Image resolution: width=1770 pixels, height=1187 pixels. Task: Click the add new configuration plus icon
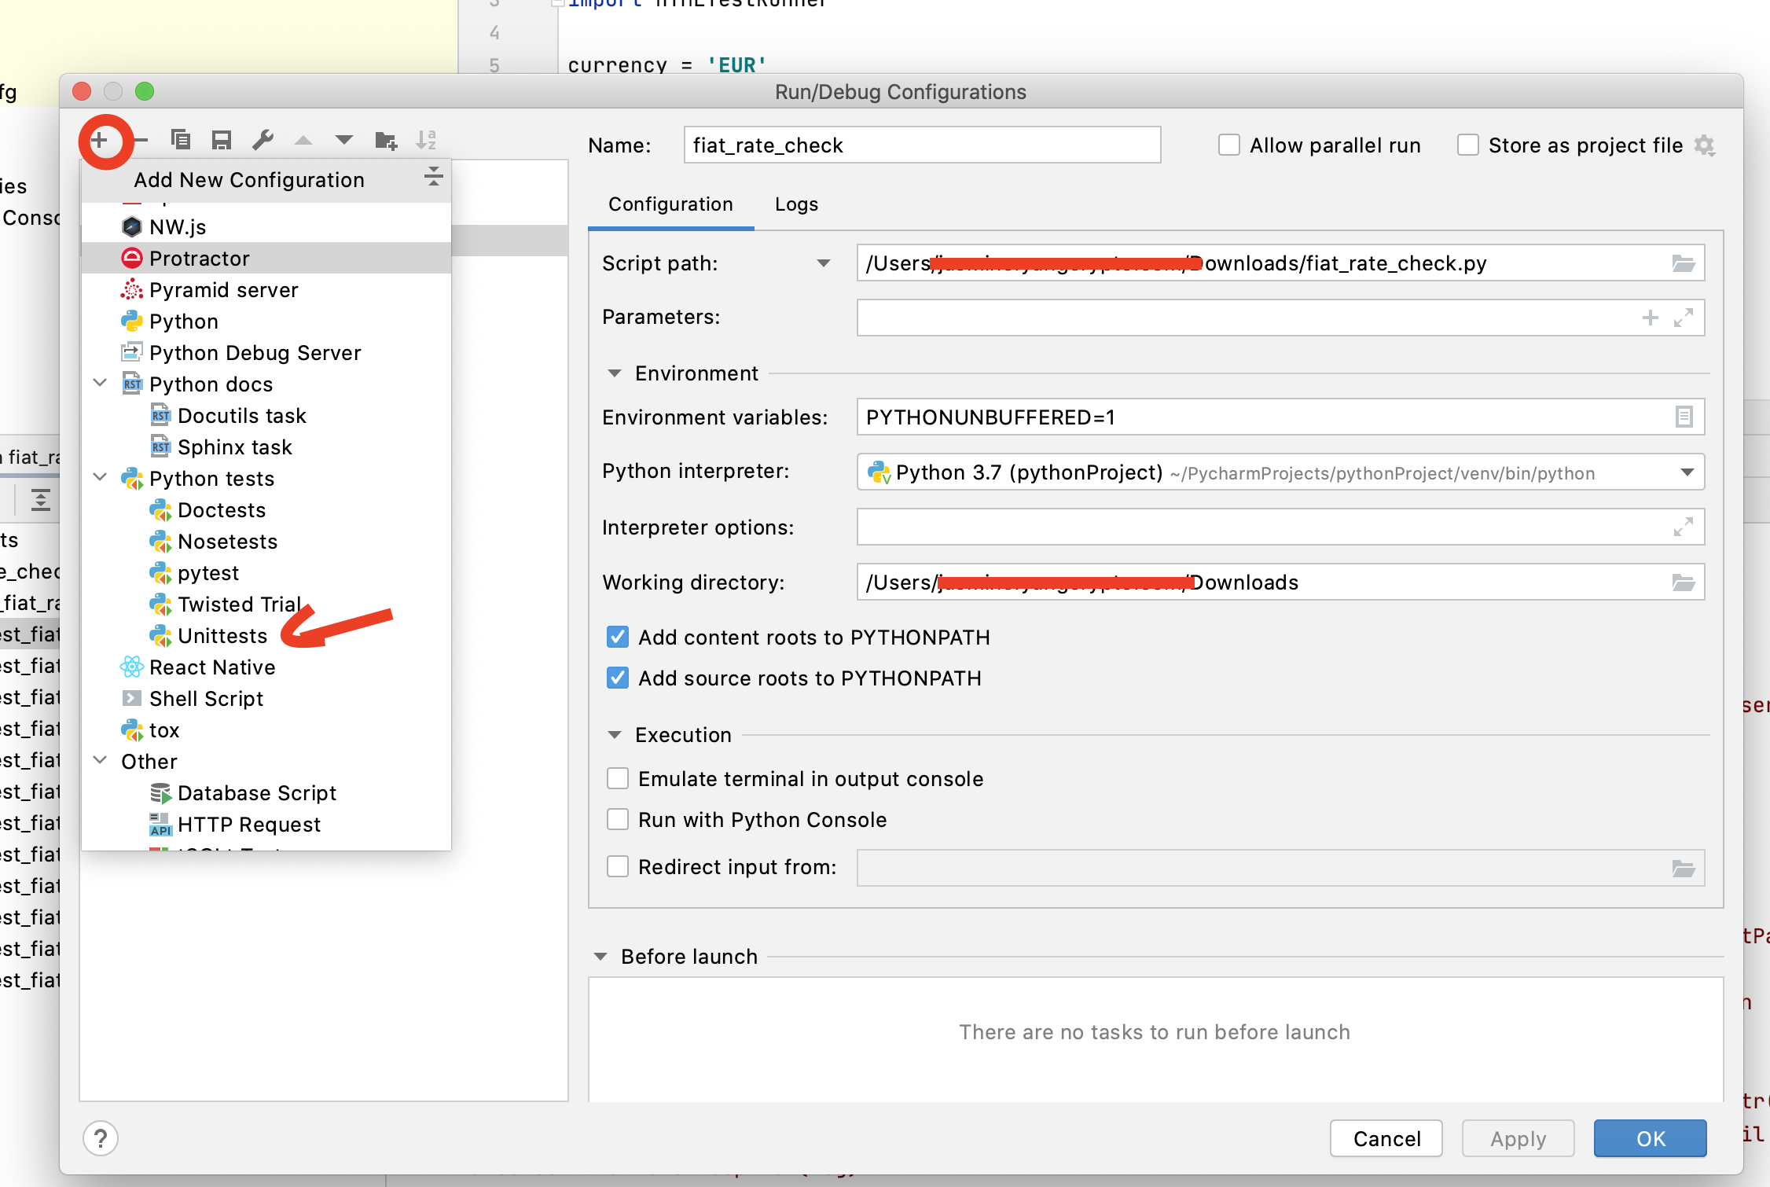tap(101, 141)
